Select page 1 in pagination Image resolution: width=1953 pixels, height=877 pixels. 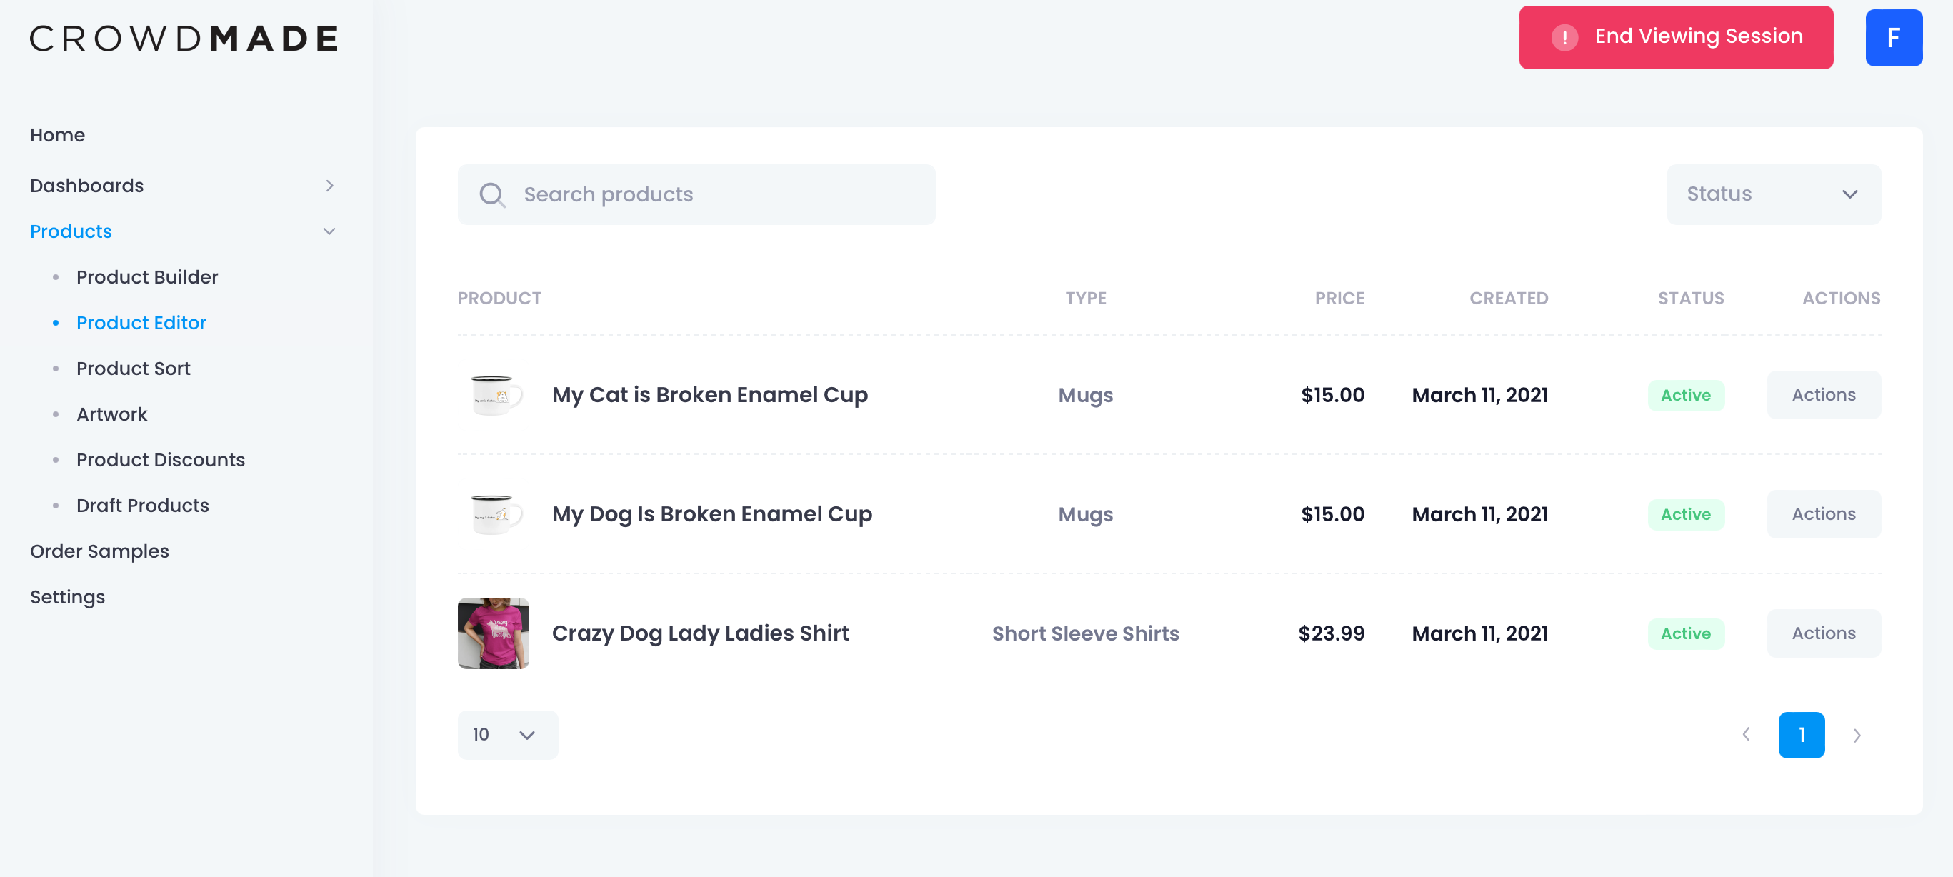[x=1801, y=734]
